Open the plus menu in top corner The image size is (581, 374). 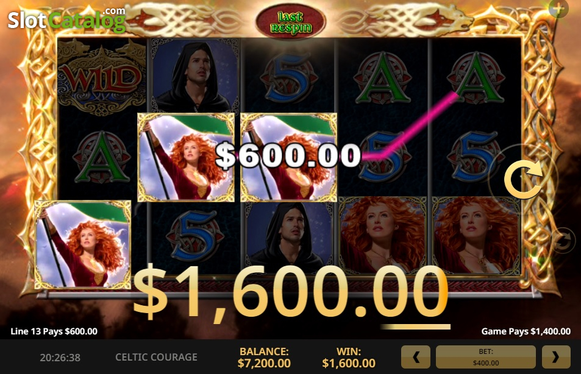pyautogui.click(x=558, y=8)
